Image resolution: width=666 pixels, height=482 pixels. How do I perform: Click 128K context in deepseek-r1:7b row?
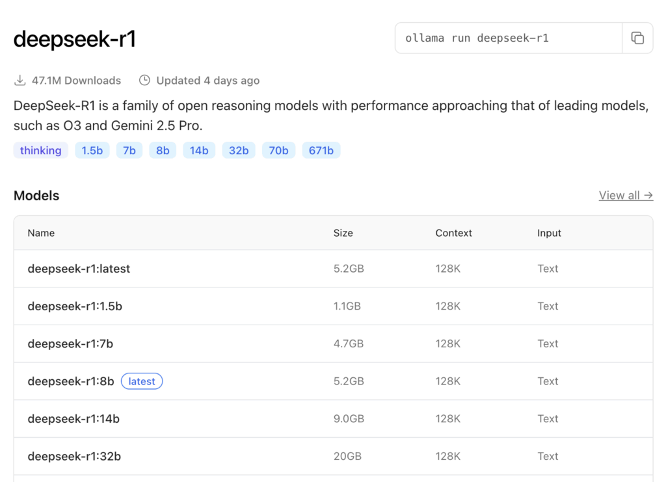[x=447, y=343]
